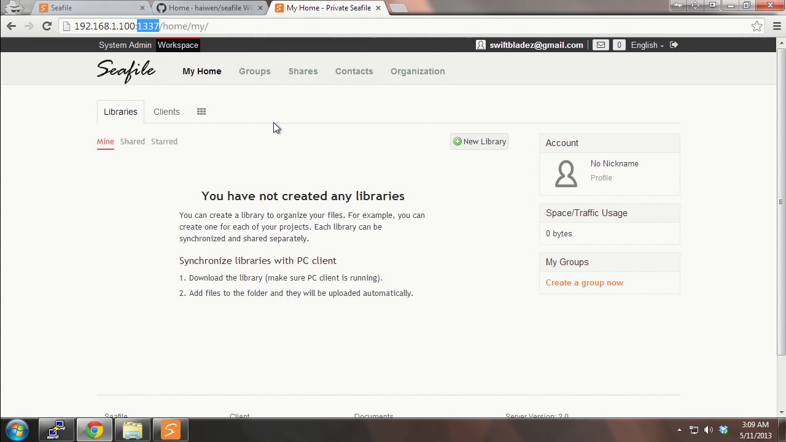Screen dimensions: 786x442
Task: Open the Seafile taskbar icon
Action: [171, 430]
